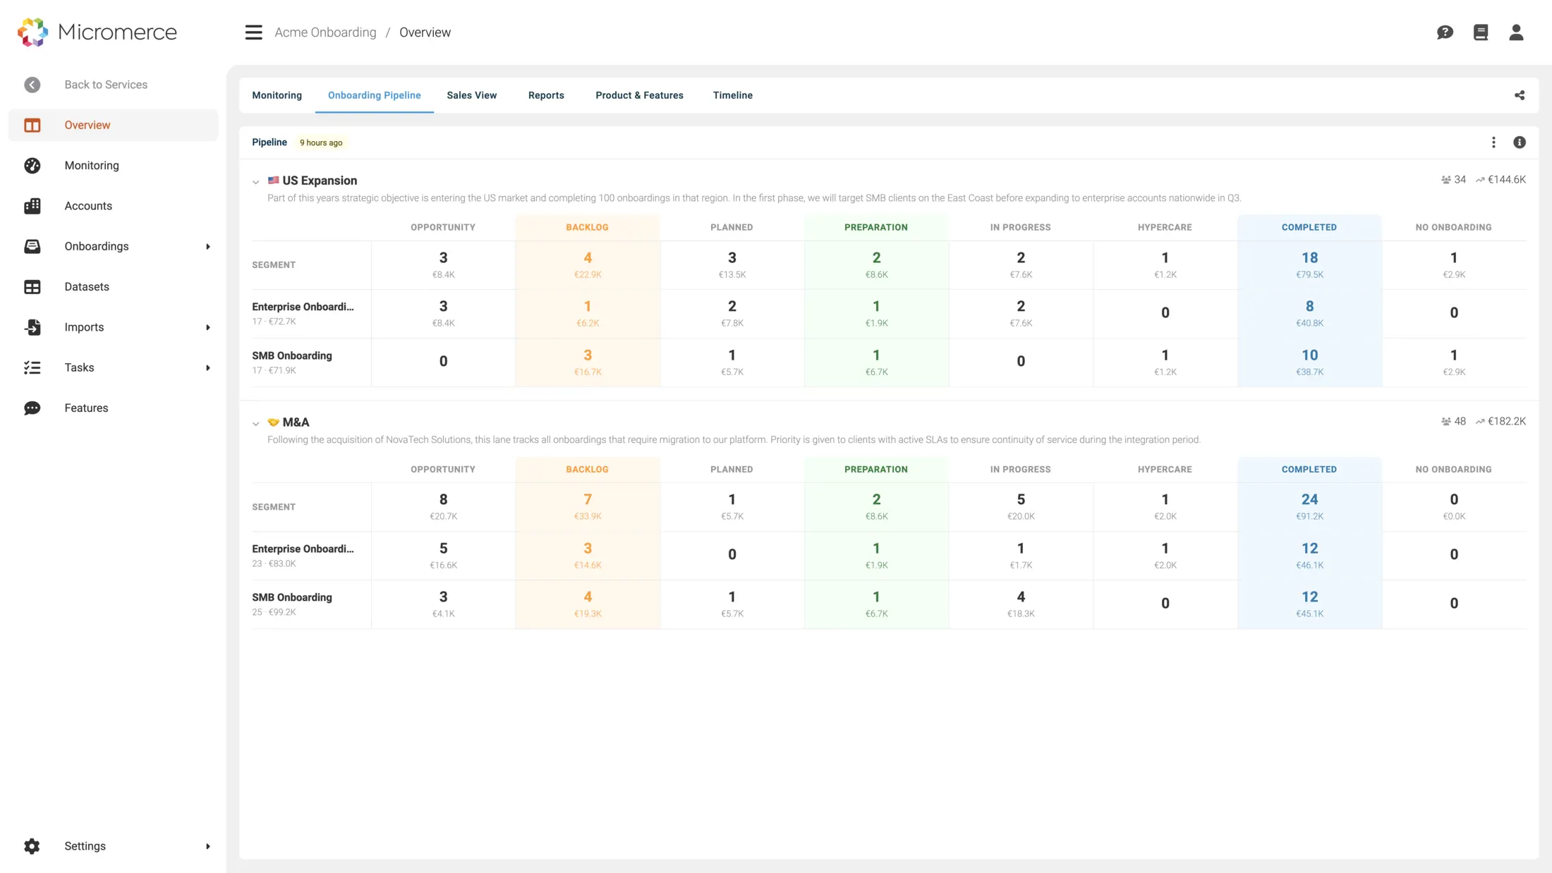Click M&A SMB Onboarding row label
Image resolution: width=1552 pixels, height=873 pixels.
[291, 597]
